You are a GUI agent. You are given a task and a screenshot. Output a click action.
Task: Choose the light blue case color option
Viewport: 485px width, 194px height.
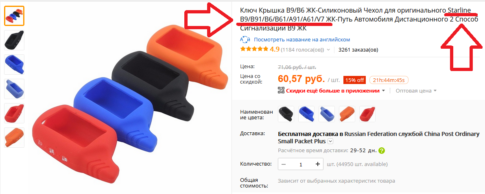[x=327, y=114]
